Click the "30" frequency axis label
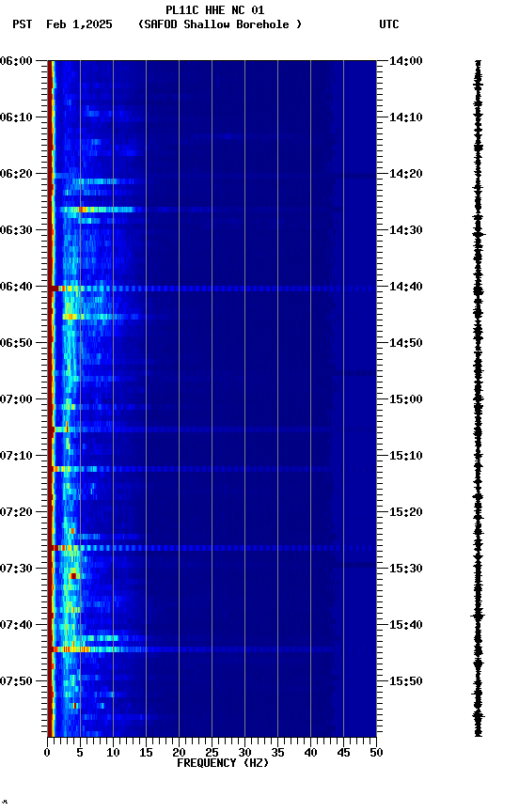 (244, 753)
